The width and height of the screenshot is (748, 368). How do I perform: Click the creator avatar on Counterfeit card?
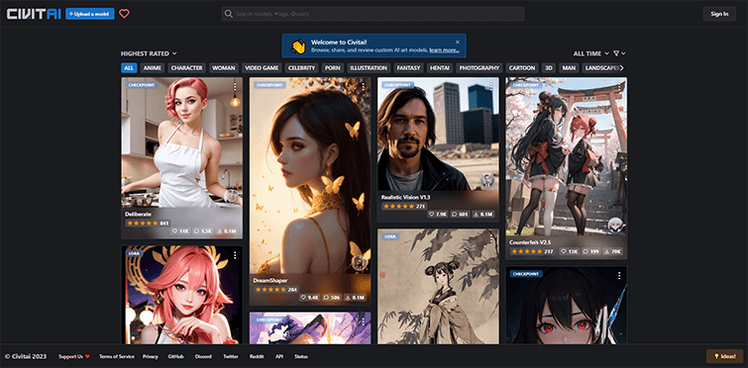(615, 225)
